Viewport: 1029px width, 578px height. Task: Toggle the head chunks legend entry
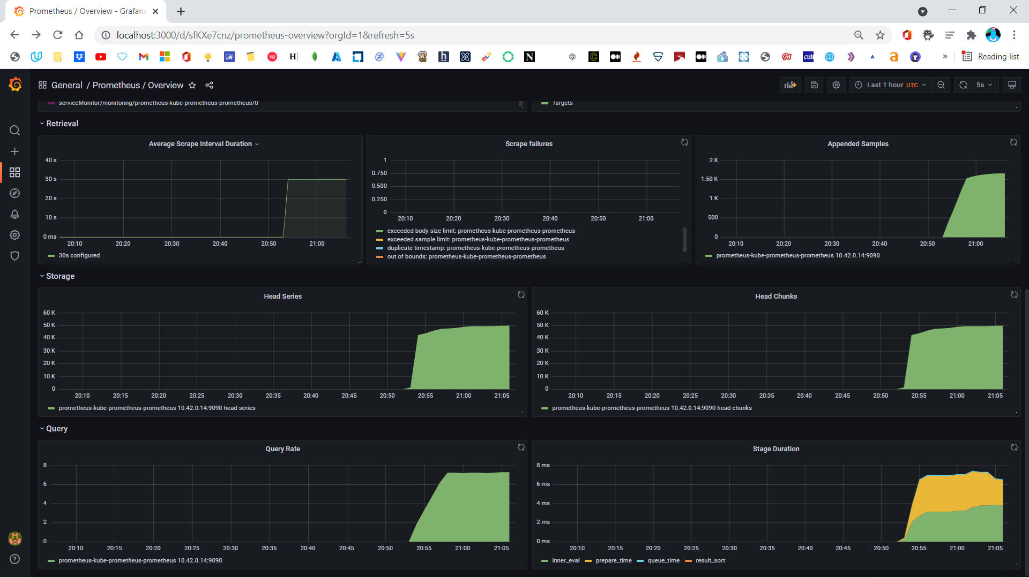[x=652, y=408]
